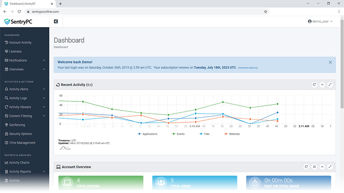Collapse the Recent Activity panel

pos(322,85)
